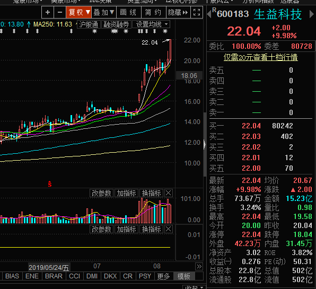Click the 卖一 ask row

260,112
